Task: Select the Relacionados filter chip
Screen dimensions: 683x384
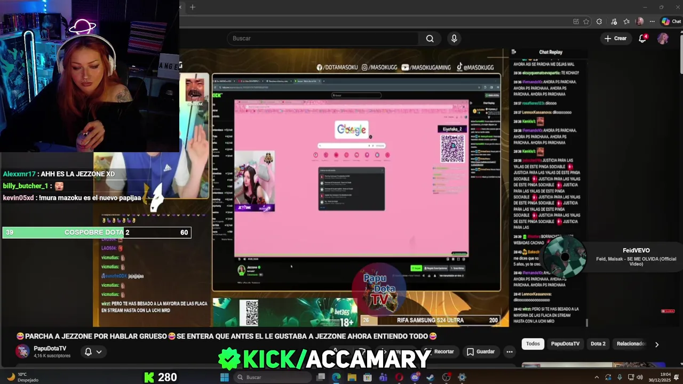Action: (631, 343)
